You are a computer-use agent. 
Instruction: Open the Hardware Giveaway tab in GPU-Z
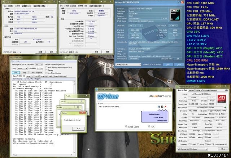(x=210, y=90)
